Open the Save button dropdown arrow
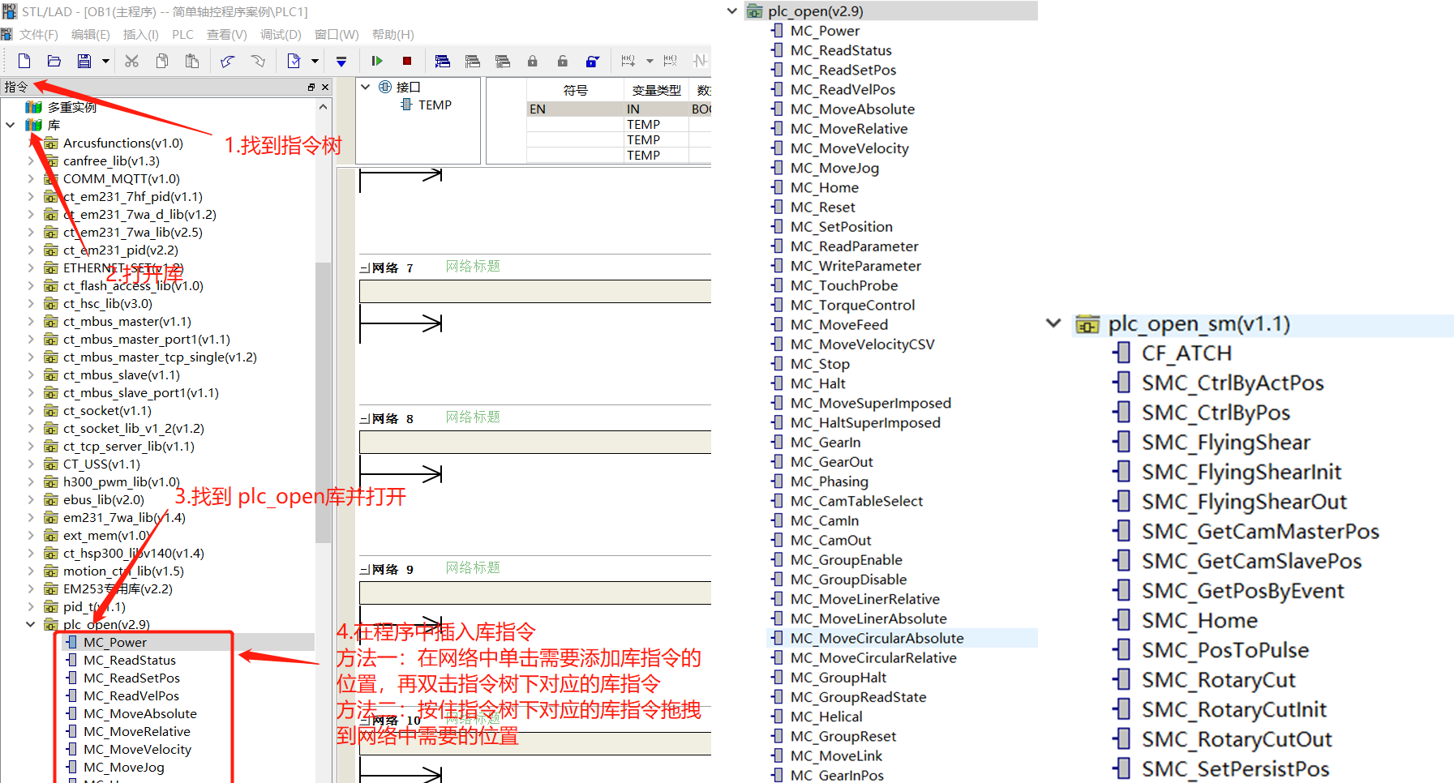The width and height of the screenshot is (1454, 783). click(105, 61)
